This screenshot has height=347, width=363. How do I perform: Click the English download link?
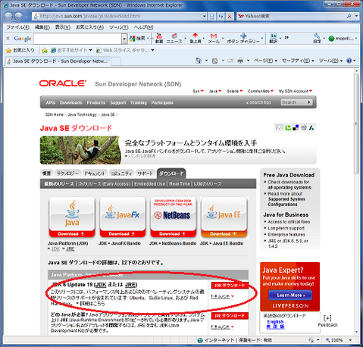click(x=275, y=321)
